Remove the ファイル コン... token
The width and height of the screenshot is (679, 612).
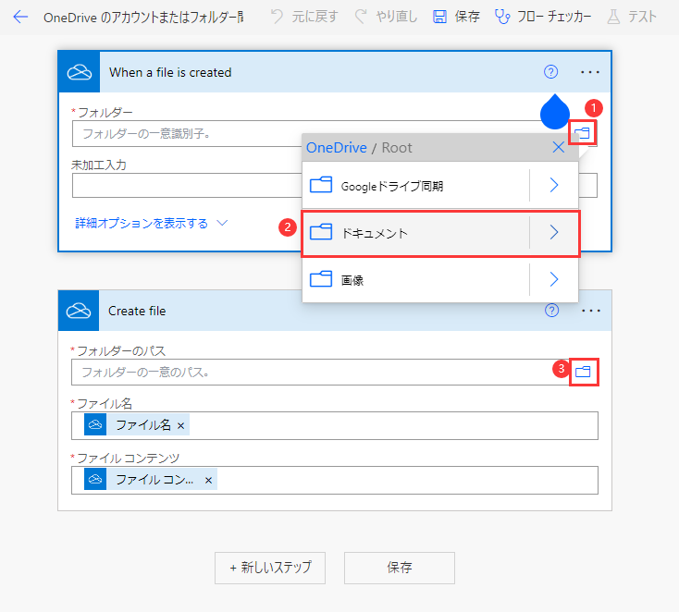[x=208, y=481]
